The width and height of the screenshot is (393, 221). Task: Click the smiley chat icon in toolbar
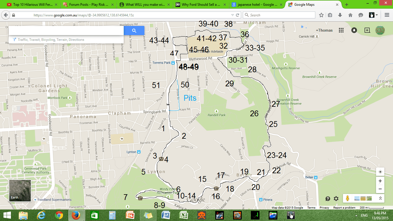tap(361, 15)
